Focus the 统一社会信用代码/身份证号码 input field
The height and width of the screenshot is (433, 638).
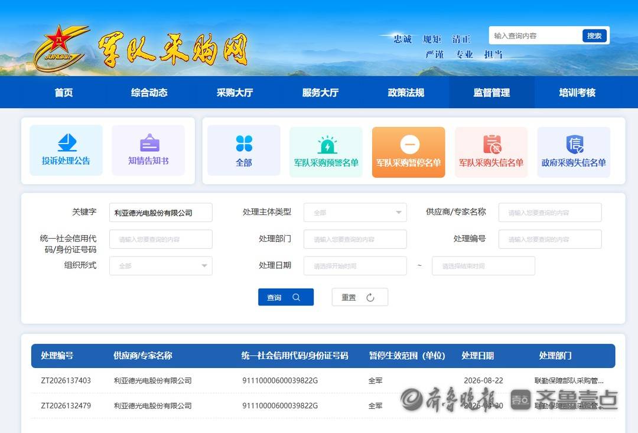[x=161, y=239]
